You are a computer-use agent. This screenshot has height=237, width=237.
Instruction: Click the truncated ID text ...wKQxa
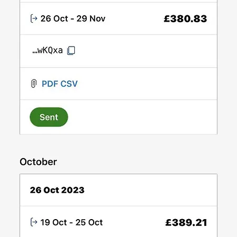click(47, 51)
